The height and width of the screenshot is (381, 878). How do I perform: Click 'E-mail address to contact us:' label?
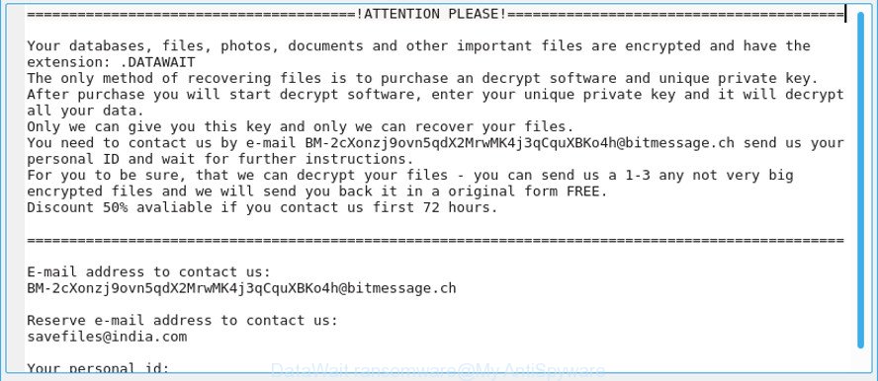coord(149,272)
